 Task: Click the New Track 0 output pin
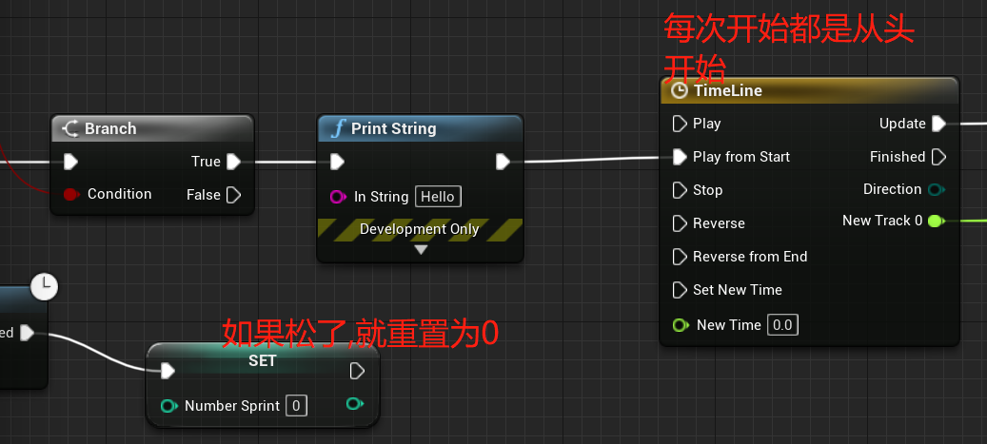(x=936, y=221)
